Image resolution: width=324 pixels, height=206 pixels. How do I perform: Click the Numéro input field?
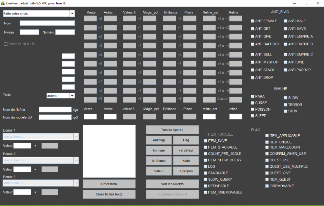65,32
